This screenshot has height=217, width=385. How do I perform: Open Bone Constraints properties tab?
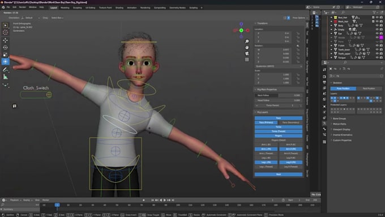(324, 135)
